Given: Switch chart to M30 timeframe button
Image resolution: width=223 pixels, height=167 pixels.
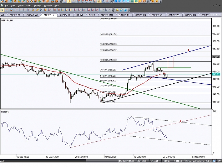Looking at the screenshot, I should (x=128, y=1).
